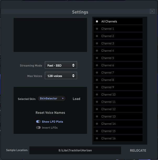Choose Channel 3 in the list
The image size is (158, 160).
(118, 43)
